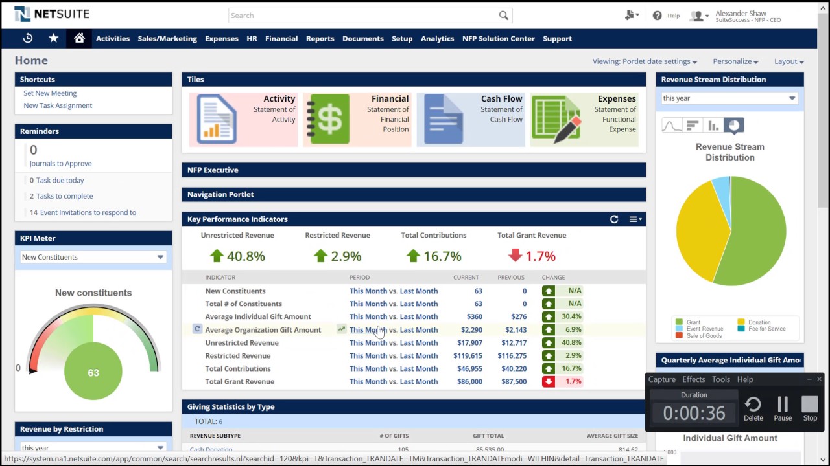Image resolution: width=830 pixels, height=466 pixels.
Task: Open the Expenses menu
Action: click(x=222, y=38)
